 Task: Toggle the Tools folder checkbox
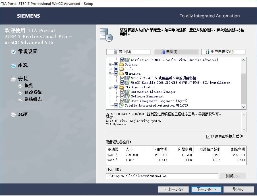116,69
